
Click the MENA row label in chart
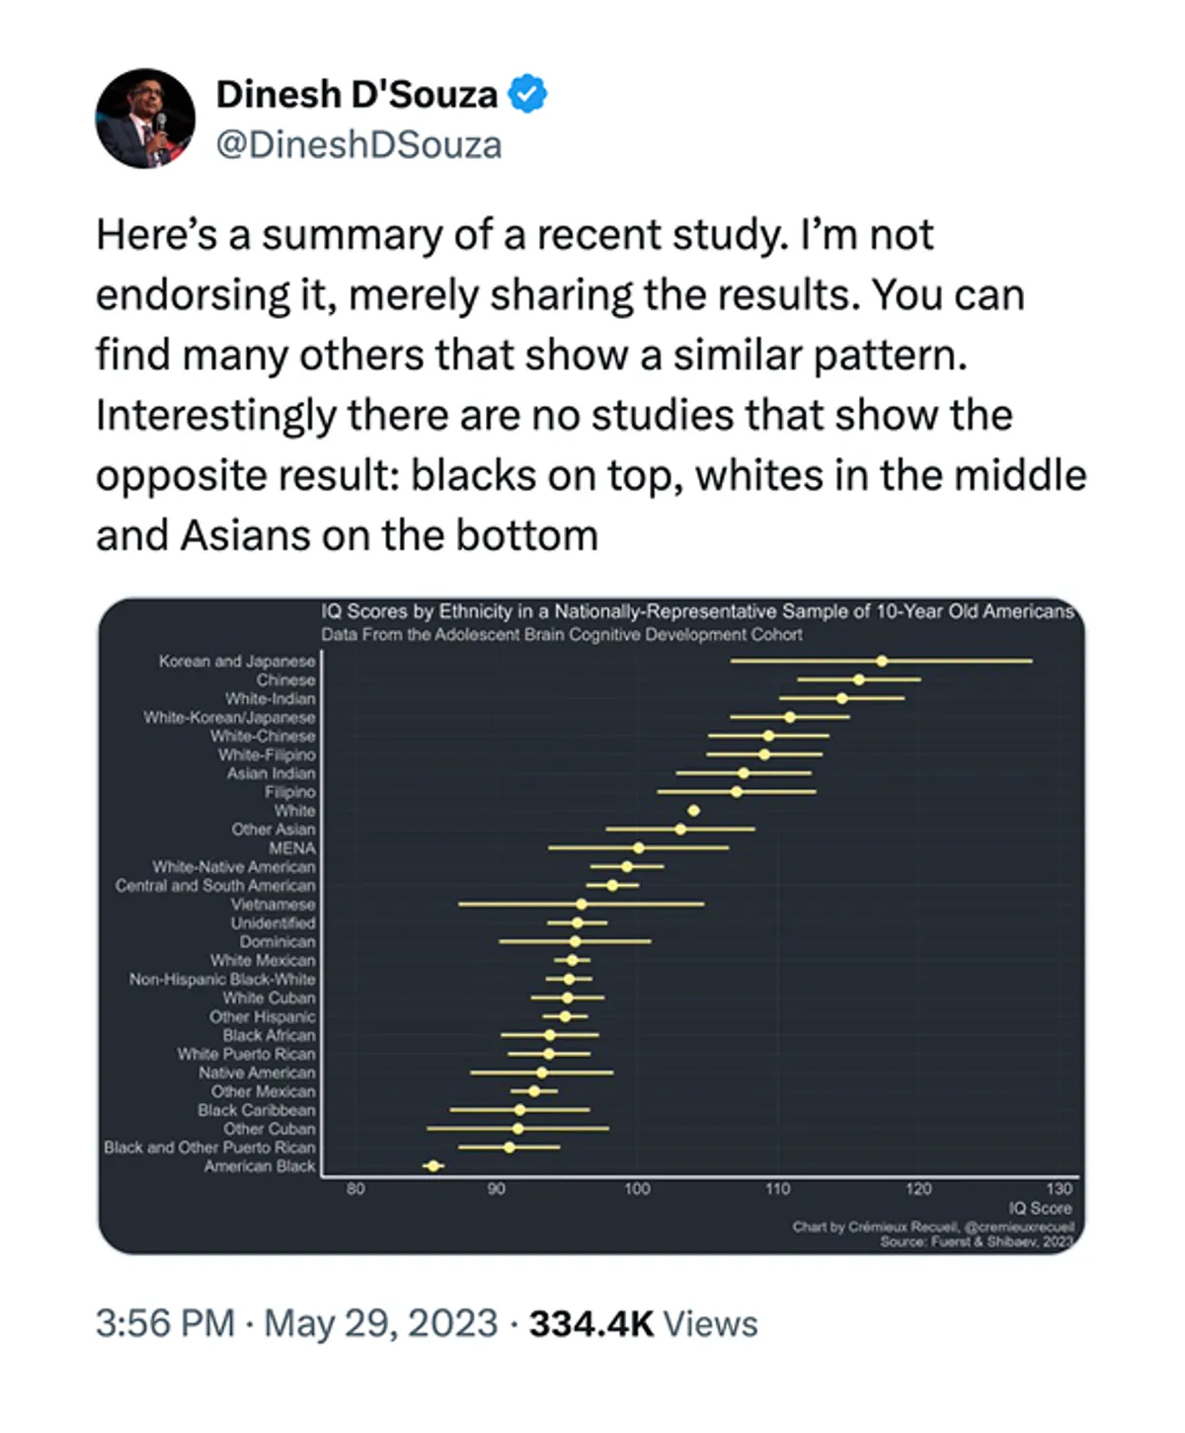[x=292, y=848]
